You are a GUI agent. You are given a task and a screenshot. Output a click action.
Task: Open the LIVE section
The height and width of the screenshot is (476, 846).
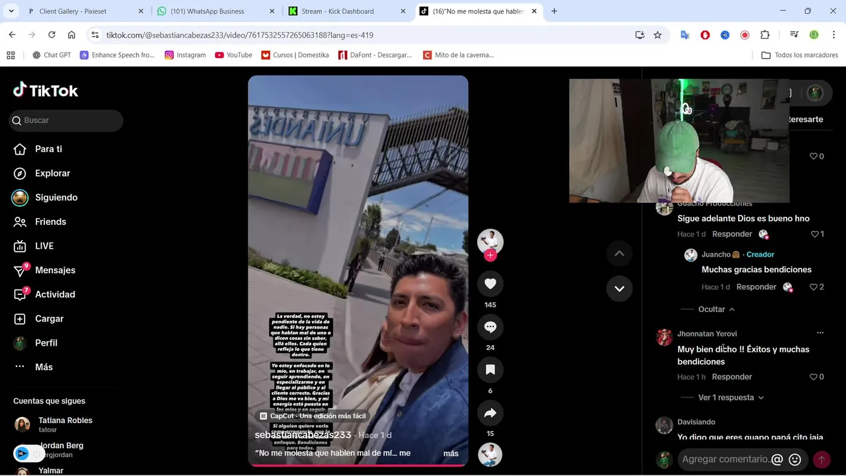tap(34, 246)
